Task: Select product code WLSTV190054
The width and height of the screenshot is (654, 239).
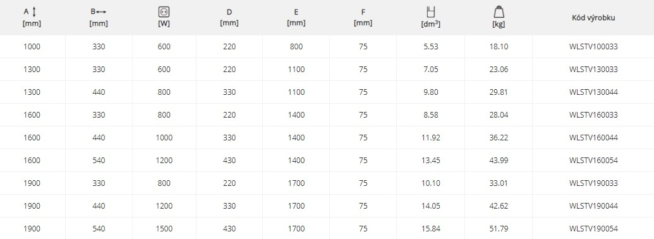Action: (x=593, y=229)
